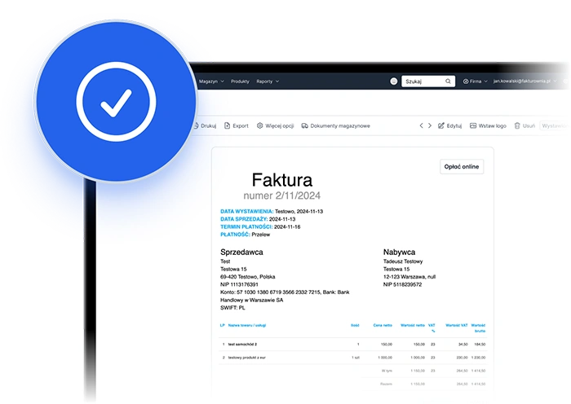Click the Drukuj print button
The image size is (571, 404).
click(x=205, y=126)
